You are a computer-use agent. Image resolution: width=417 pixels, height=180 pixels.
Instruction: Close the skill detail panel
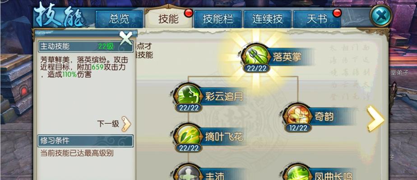click(125, 38)
